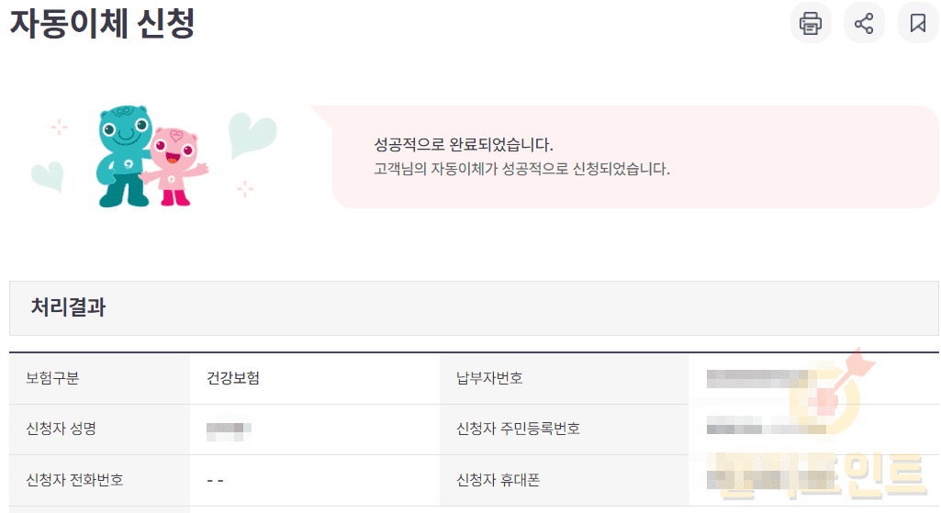The width and height of the screenshot is (941, 513).
Task: Click the 처리결과 section header
Action: pos(69,308)
